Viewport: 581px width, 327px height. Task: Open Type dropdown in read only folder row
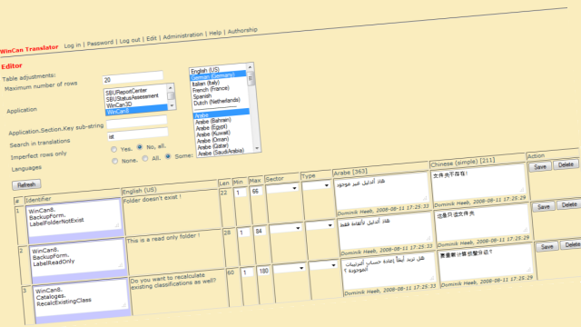(x=320, y=226)
